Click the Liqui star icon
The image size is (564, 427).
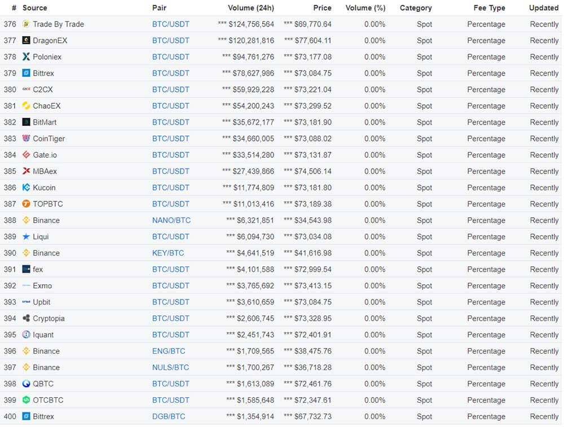click(26, 237)
